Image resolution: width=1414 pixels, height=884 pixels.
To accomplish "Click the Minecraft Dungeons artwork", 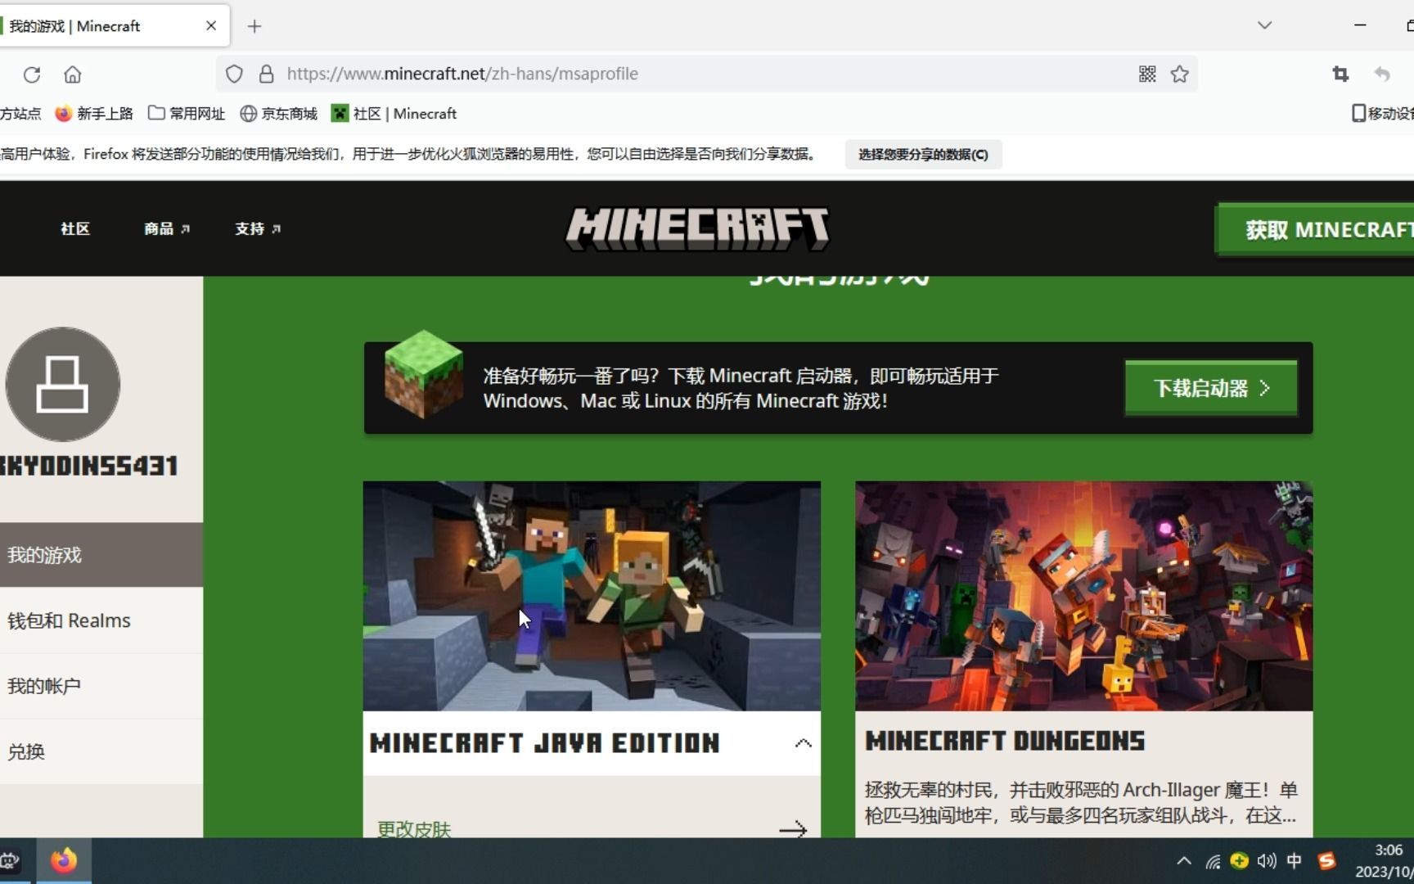I will 1084,596.
